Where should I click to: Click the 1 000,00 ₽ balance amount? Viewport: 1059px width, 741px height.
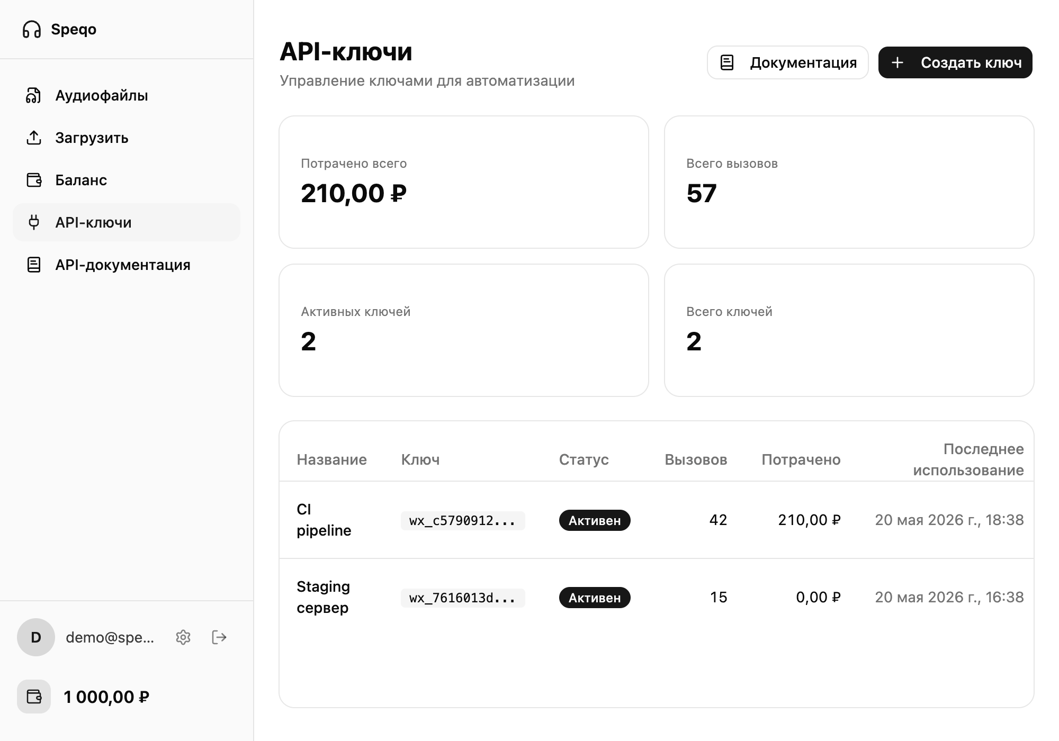tap(106, 697)
